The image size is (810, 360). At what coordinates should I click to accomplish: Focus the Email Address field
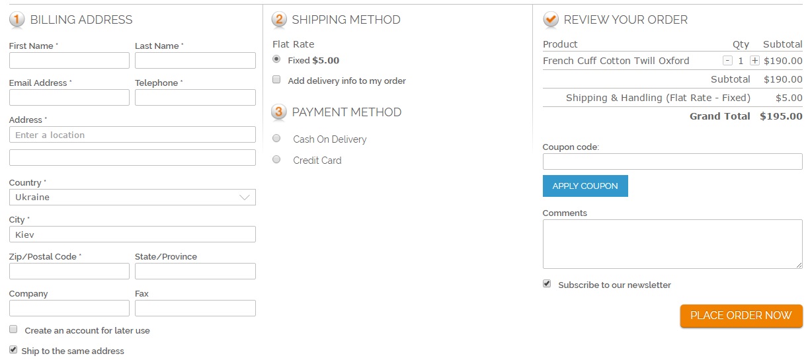coord(69,98)
